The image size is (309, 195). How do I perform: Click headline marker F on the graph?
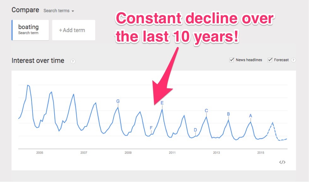click(x=151, y=128)
